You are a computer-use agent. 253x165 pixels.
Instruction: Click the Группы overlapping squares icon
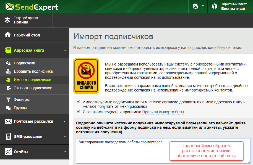click(x=8, y=108)
